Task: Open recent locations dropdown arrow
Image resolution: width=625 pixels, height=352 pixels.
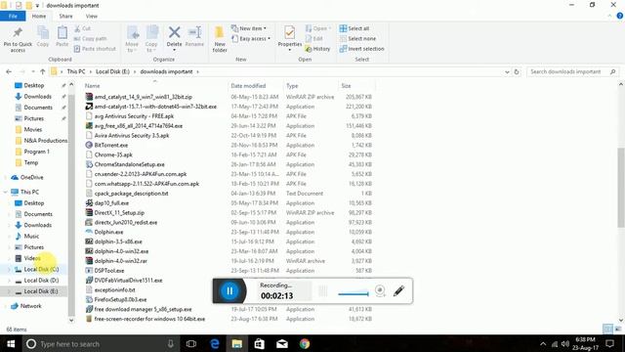Action: point(32,71)
